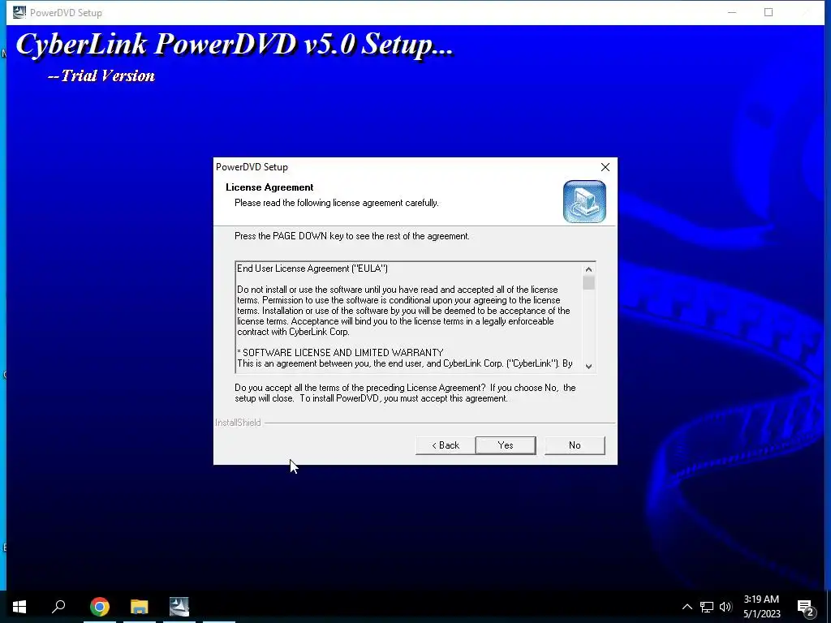
Task: Click the 'License Agreement' bold heading
Action: click(x=269, y=187)
